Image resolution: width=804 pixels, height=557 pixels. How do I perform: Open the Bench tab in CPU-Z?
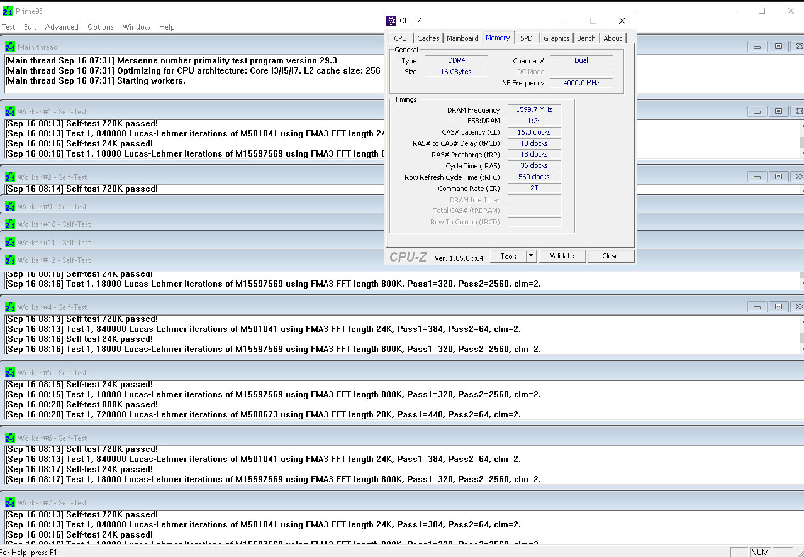click(x=586, y=38)
